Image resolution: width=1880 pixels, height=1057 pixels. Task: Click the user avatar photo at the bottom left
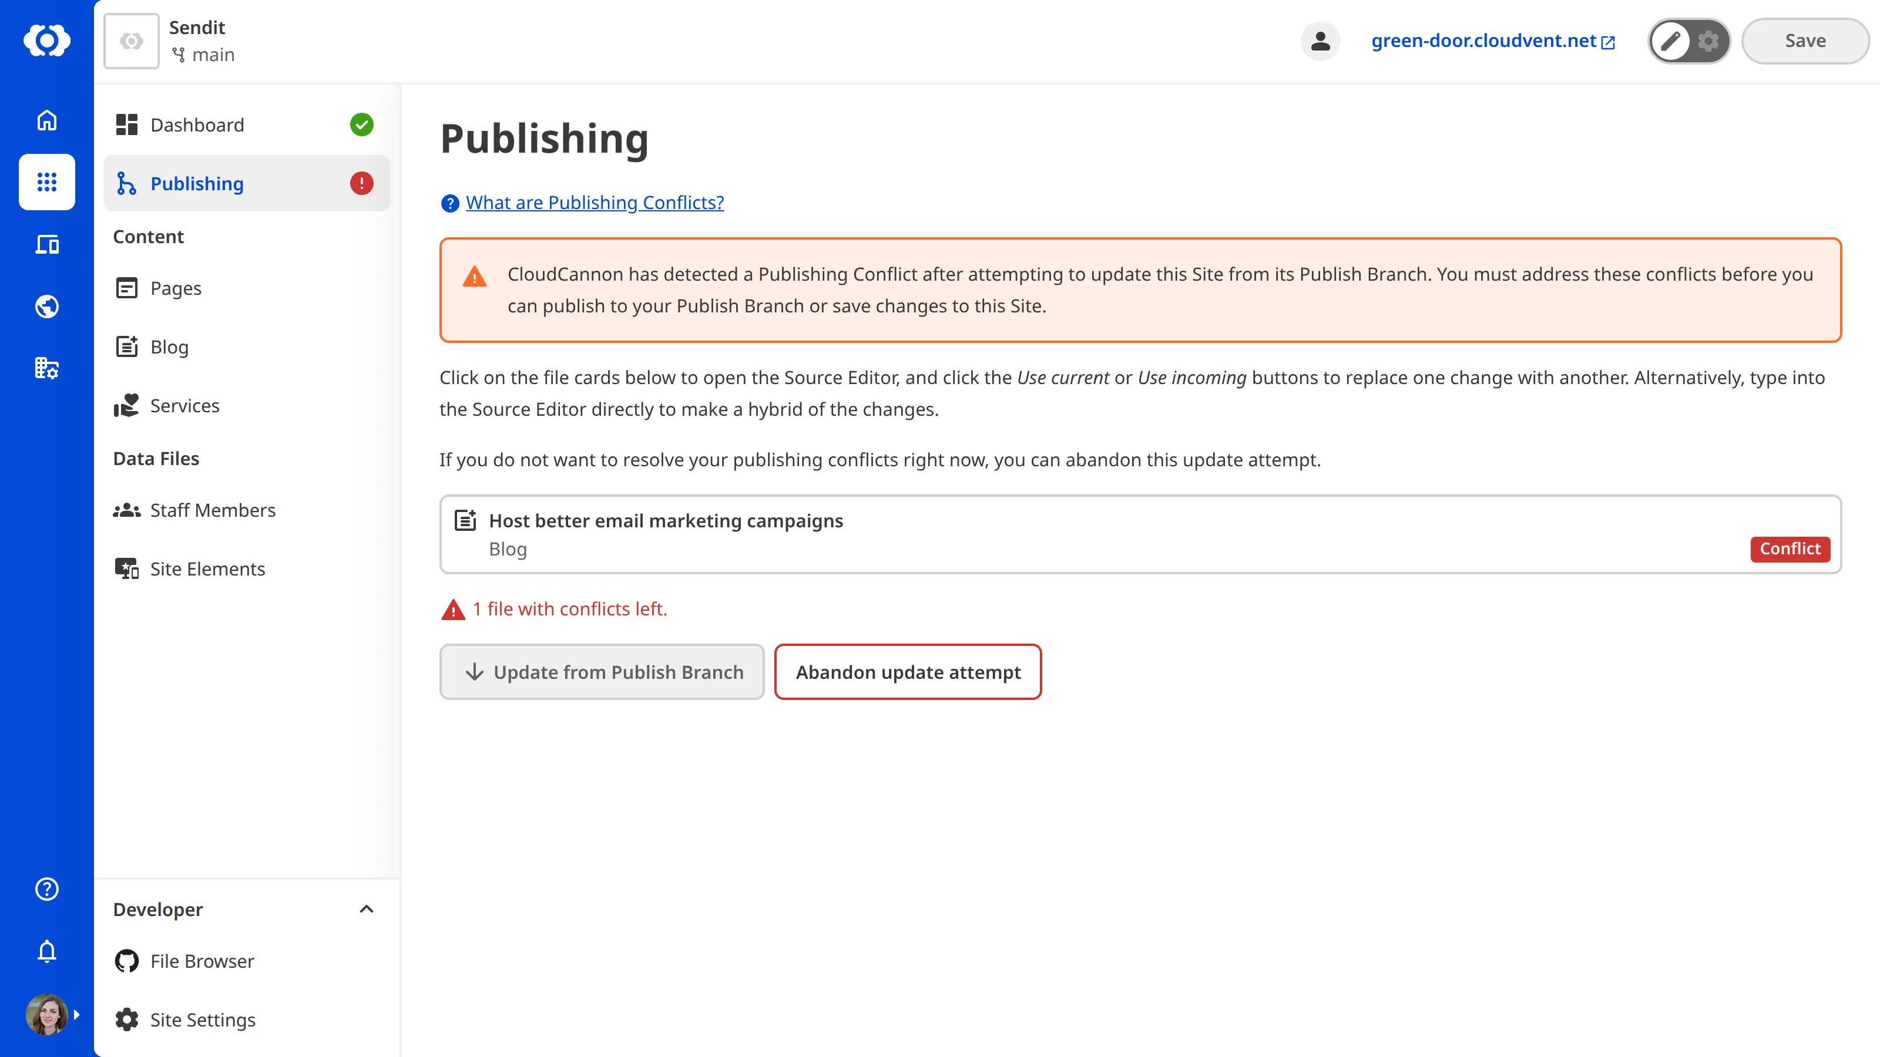point(47,1014)
